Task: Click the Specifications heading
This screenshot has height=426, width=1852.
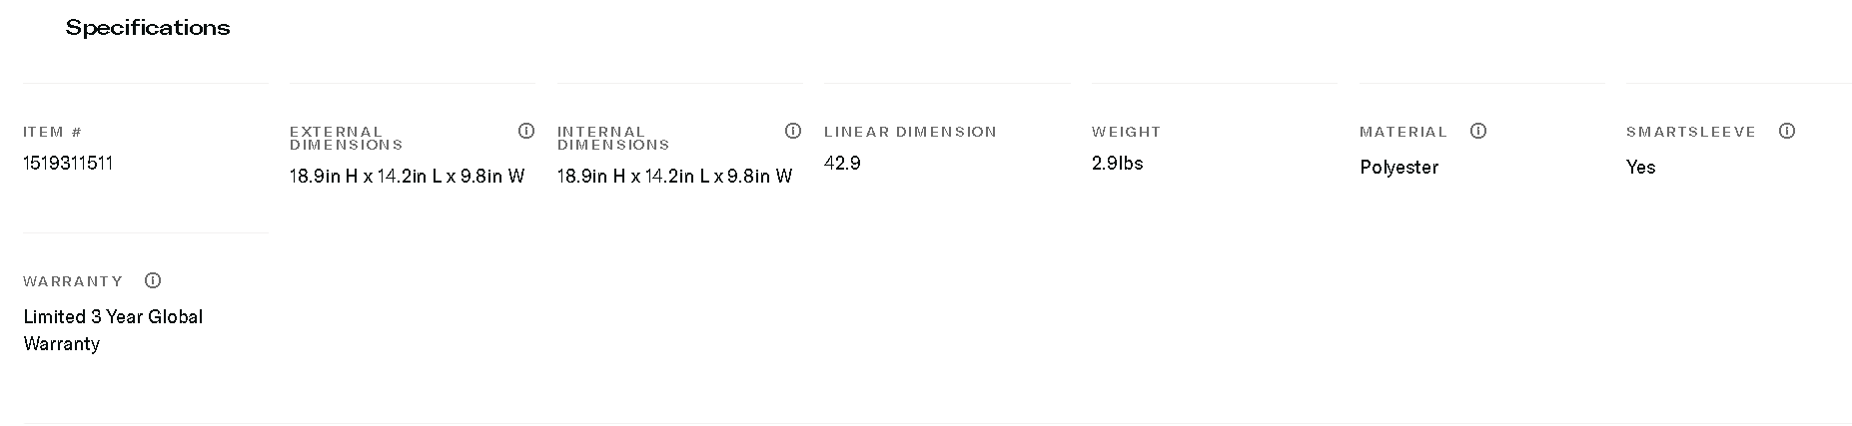Action: pyautogui.click(x=148, y=28)
